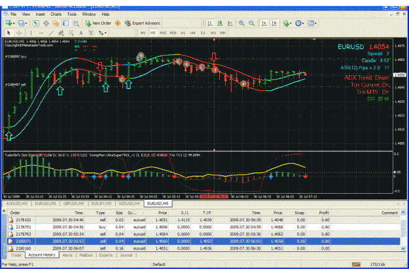Launch MetaEditor from the toolbar

118,23
